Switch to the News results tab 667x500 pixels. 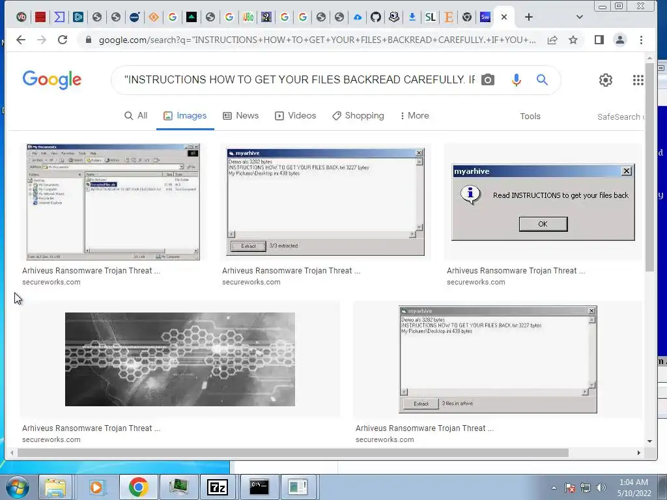pyautogui.click(x=241, y=116)
